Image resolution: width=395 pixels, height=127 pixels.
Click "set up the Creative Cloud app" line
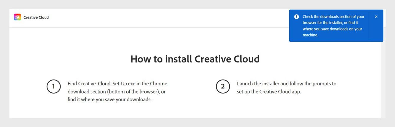[x=269, y=92]
